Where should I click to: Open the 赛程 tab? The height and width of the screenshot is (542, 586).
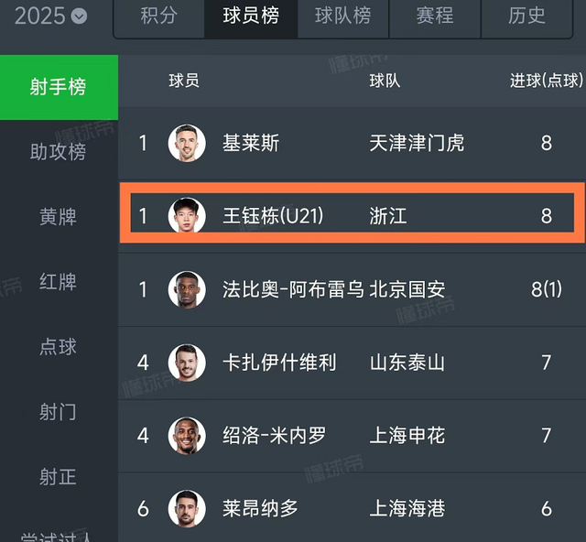(x=435, y=16)
